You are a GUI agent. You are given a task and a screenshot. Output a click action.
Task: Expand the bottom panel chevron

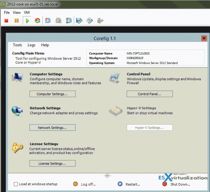(107, 176)
